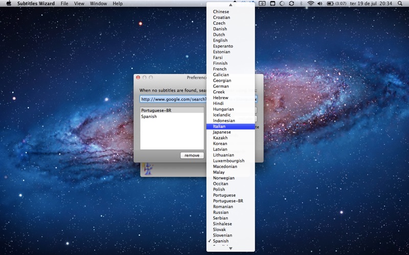Click the wizard mascot icon
This screenshot has width=409, height=255.
point(148,169)
